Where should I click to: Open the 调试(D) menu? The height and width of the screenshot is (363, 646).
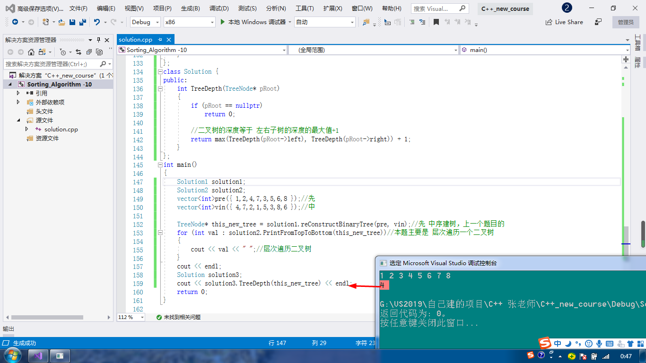click(219, 9)
